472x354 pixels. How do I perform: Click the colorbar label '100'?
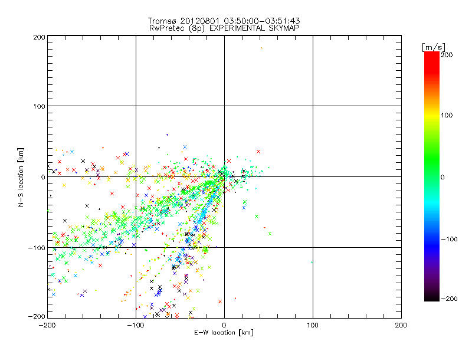tap(447, 115)
